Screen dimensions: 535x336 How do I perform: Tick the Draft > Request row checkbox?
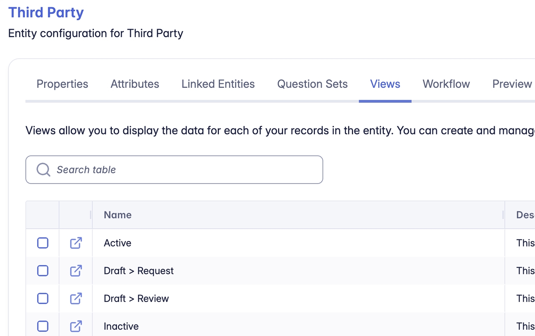43,271
